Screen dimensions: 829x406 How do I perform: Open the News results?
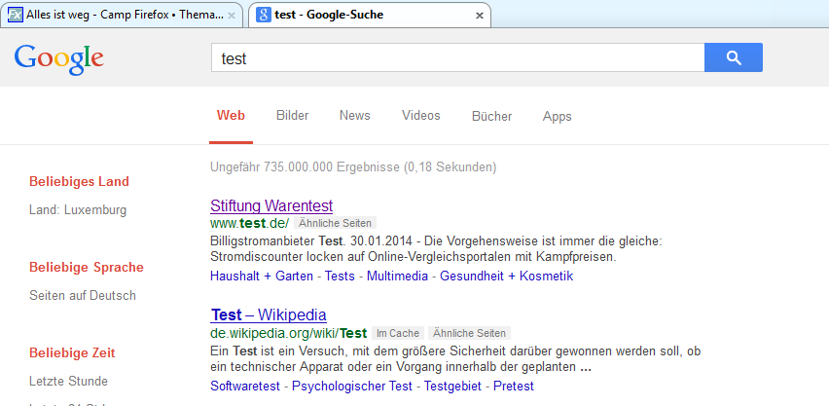355,116
